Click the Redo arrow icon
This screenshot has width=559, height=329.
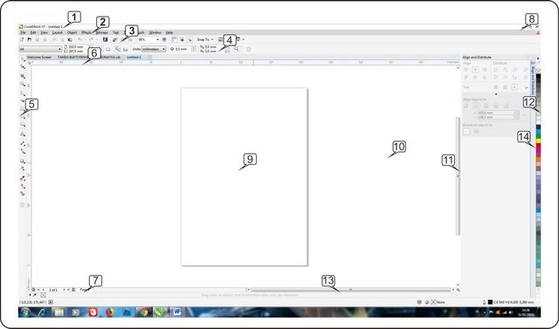click(91, 39)
